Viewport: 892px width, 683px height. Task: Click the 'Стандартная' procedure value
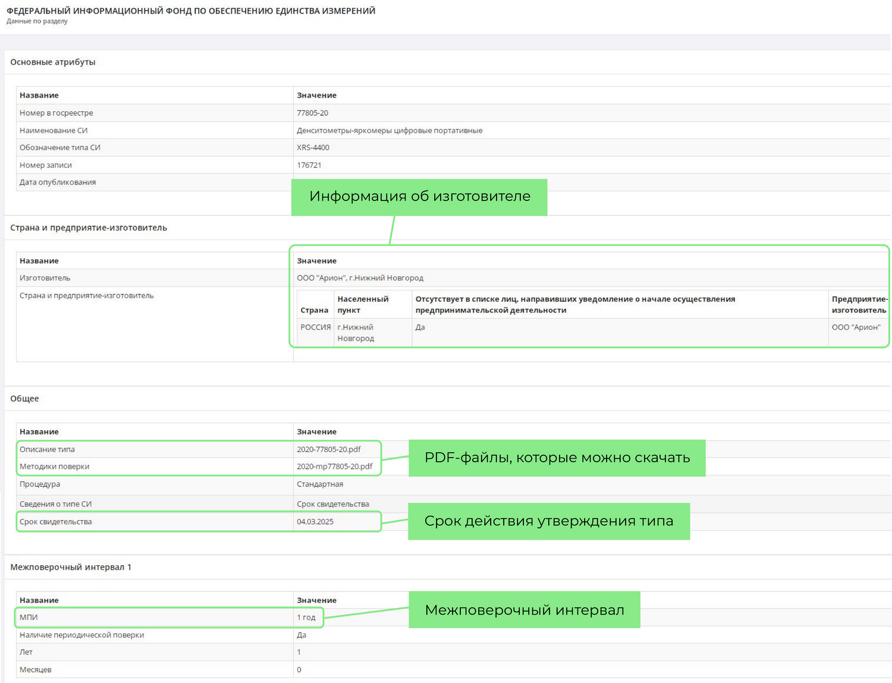click(x=320, y=484)
